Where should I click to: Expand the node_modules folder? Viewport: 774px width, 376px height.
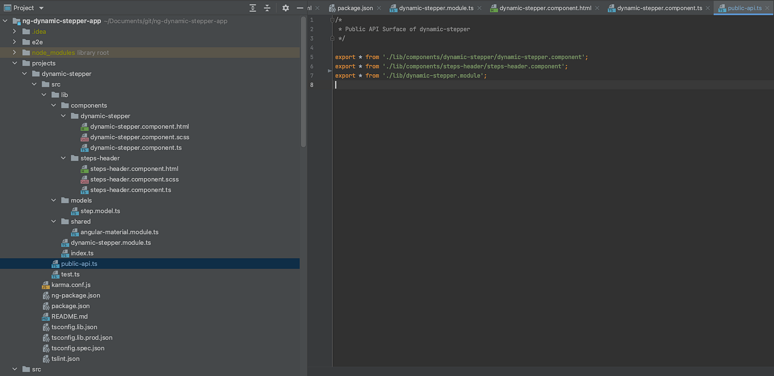[15, 53]
